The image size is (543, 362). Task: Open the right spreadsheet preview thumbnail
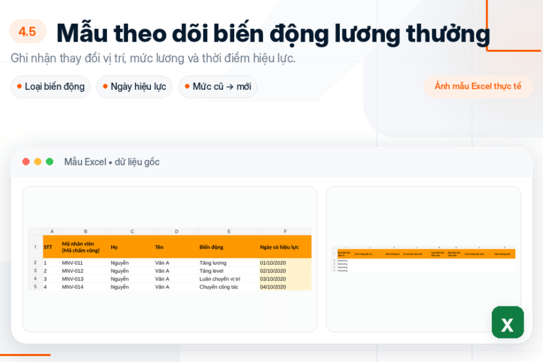(424, 259)
